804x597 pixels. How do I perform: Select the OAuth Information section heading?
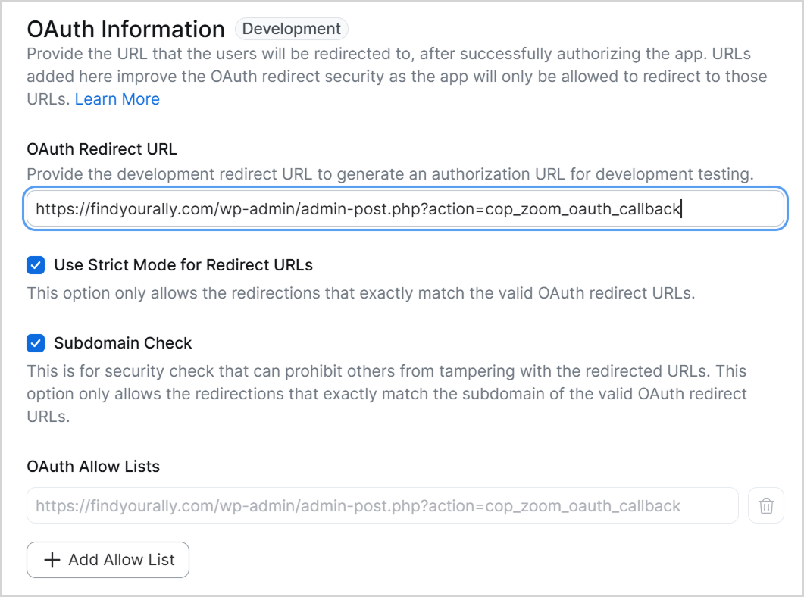click(126, 29)
